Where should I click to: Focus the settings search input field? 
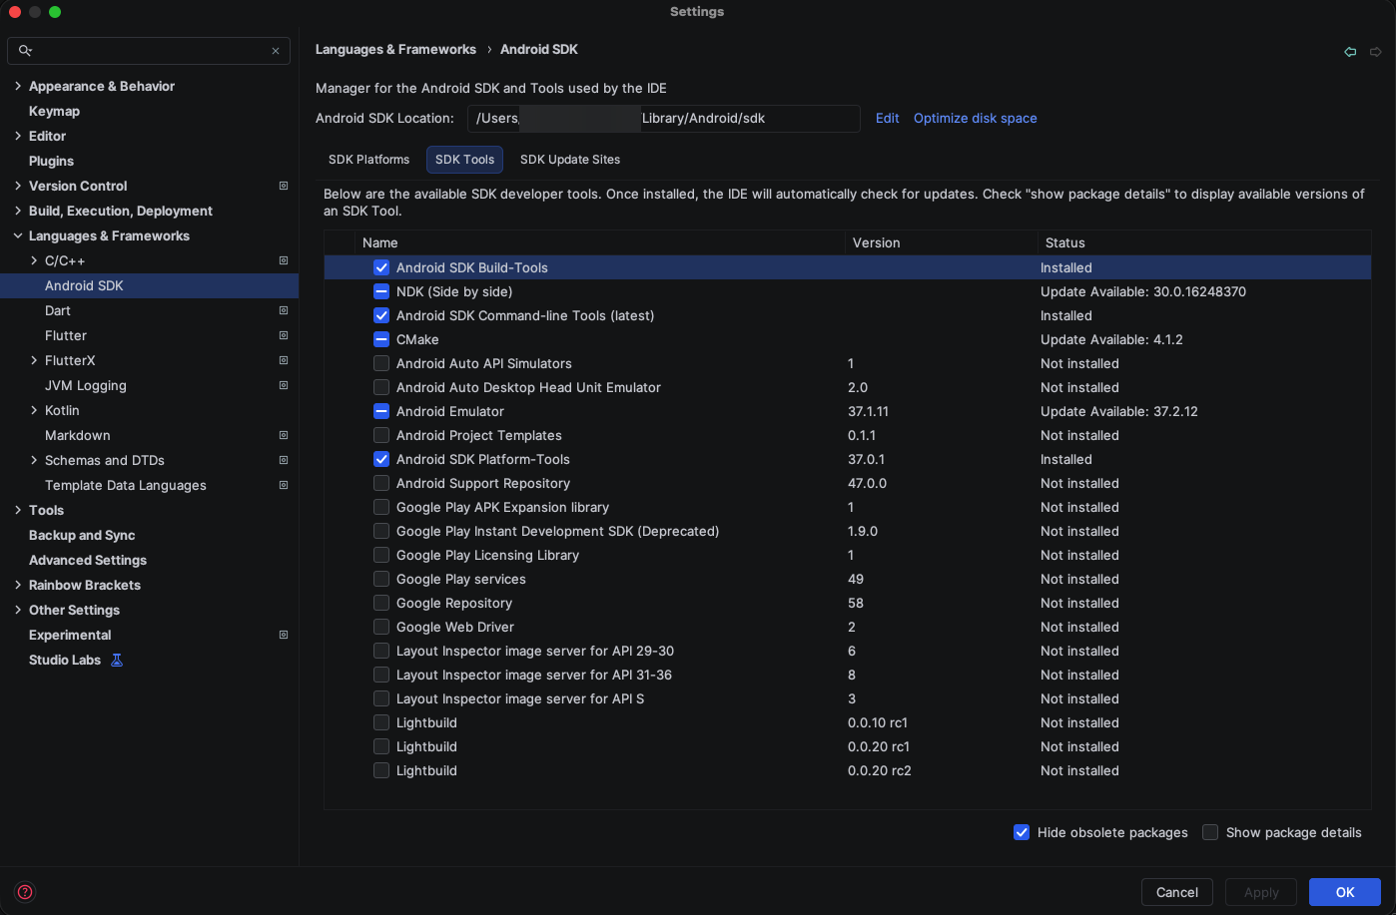(149, 51)
